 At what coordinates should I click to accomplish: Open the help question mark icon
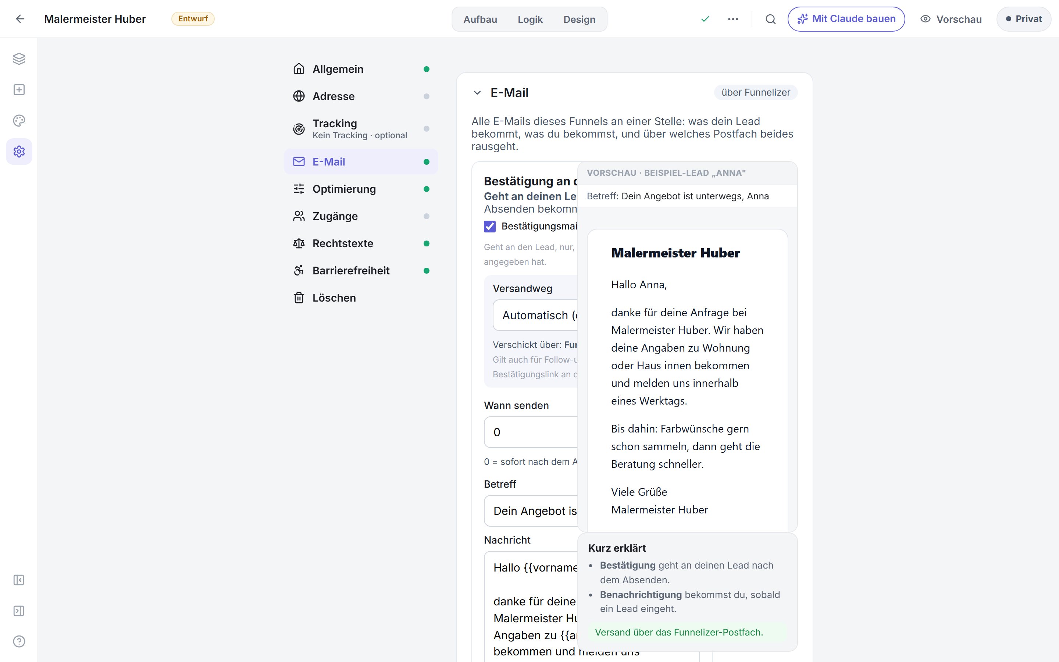click(x=19, y=641)
